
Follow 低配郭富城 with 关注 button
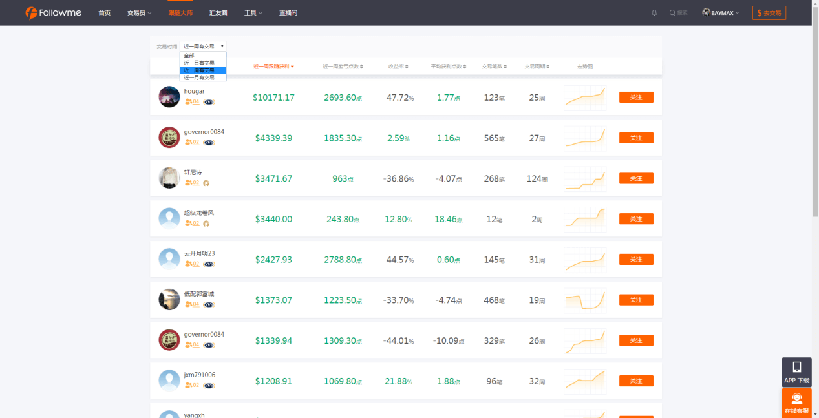(x=636, y=300)
